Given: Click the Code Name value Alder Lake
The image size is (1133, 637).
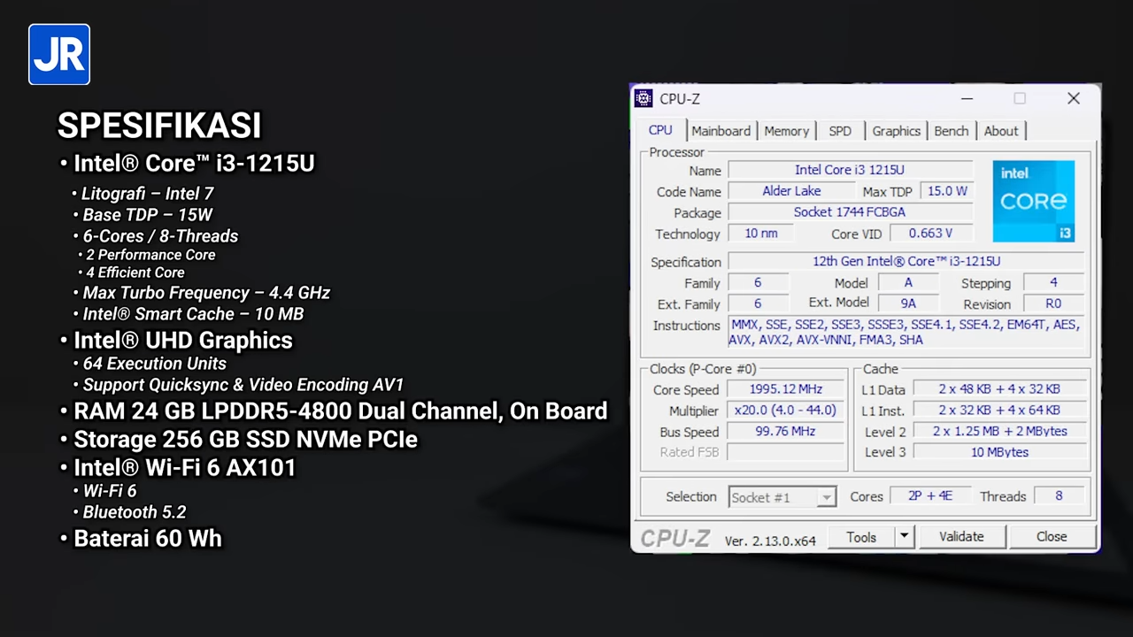Looking at the screenshot, I should click(x=791, y=191).
